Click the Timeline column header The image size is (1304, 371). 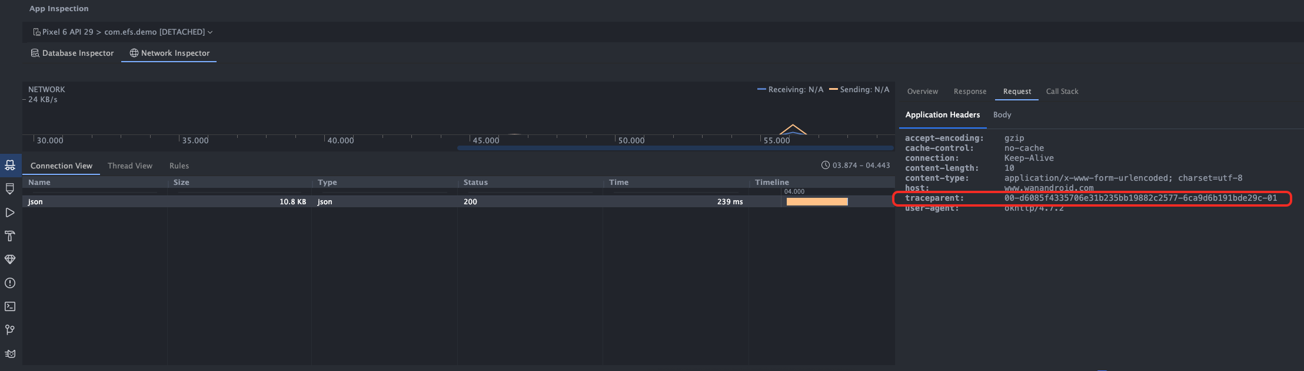[x=821, y=183]
